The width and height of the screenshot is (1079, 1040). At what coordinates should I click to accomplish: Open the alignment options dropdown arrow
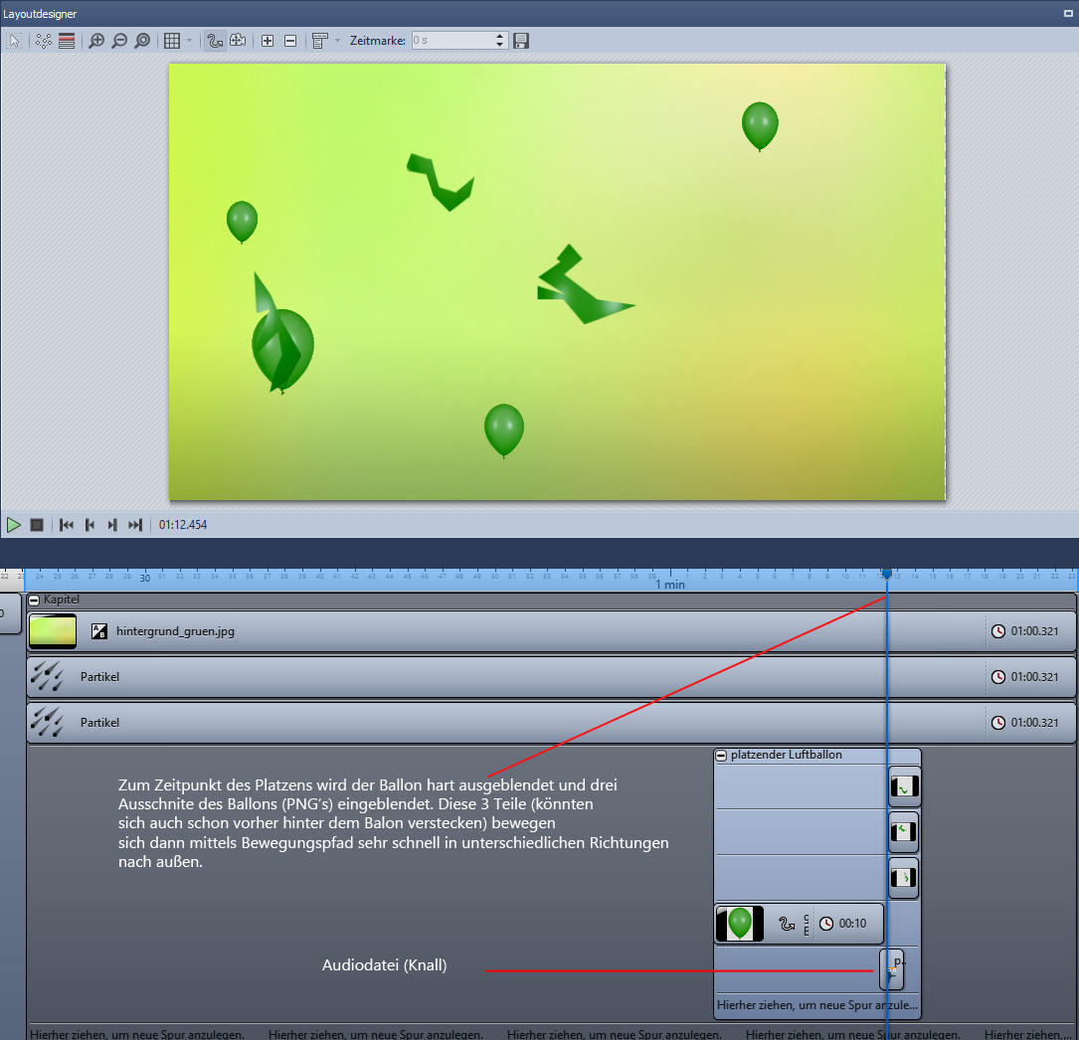tap(338, 41)
